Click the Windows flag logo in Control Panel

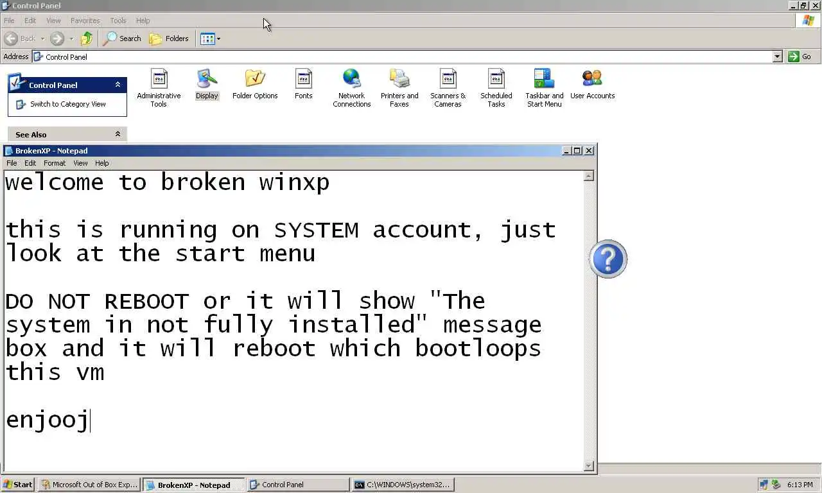pyautogui.click(x=809, y=21)
